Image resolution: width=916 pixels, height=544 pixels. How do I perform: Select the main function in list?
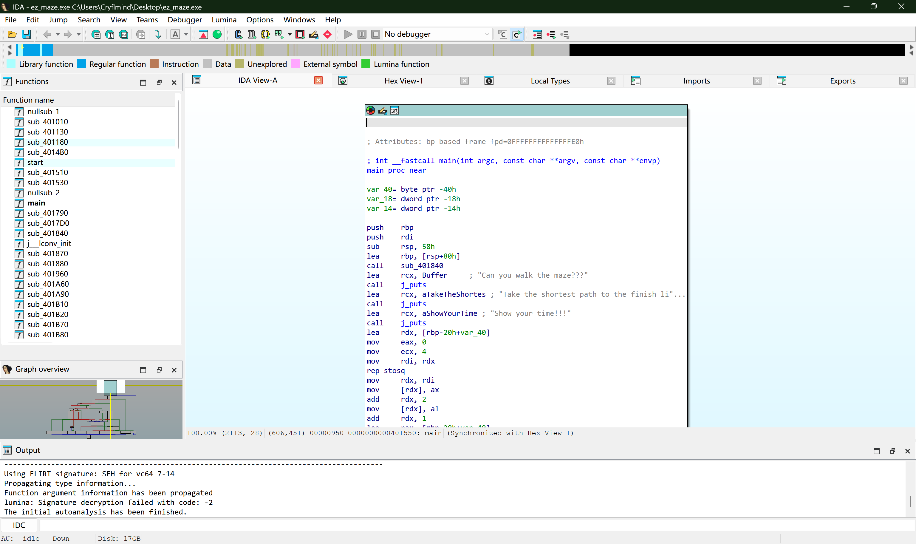point(36,203)
